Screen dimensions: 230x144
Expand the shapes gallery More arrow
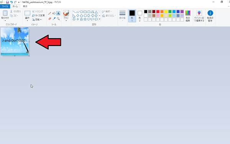(x=100, y=19)
